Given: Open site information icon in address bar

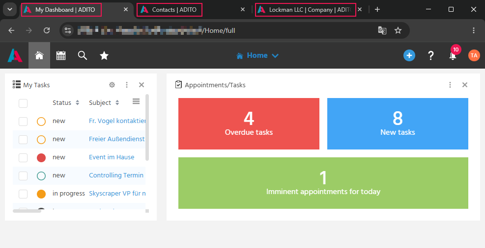Looking at the screenshot, I should (x=68, y=30).
